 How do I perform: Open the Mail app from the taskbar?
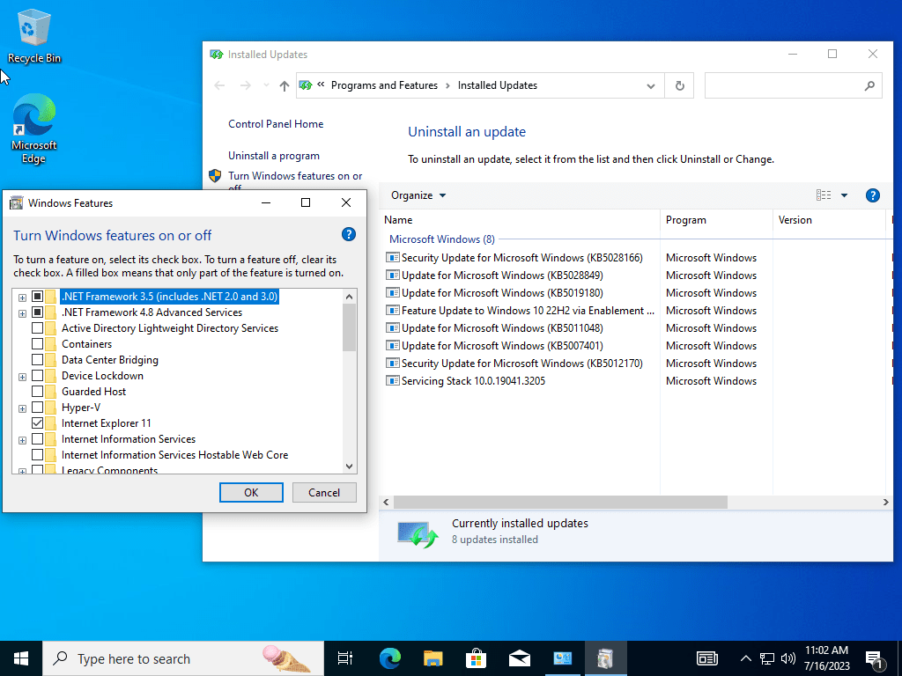pos(520,658)
